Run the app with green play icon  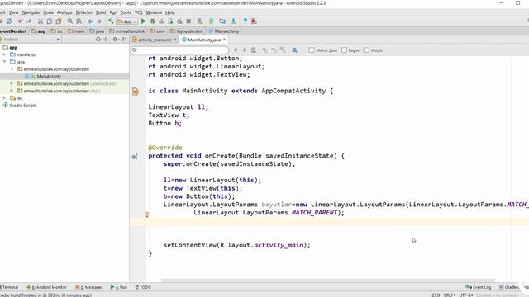(x=143, y=21)
